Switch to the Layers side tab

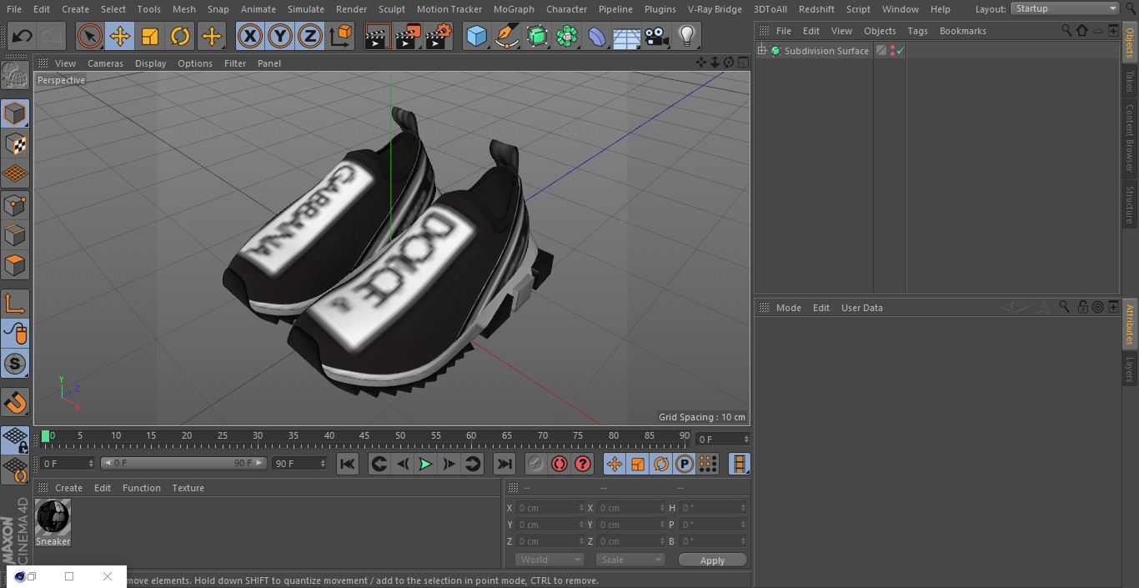tap(1130, 369)
